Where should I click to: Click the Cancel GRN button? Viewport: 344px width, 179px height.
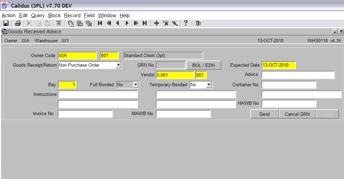(297, 114)
